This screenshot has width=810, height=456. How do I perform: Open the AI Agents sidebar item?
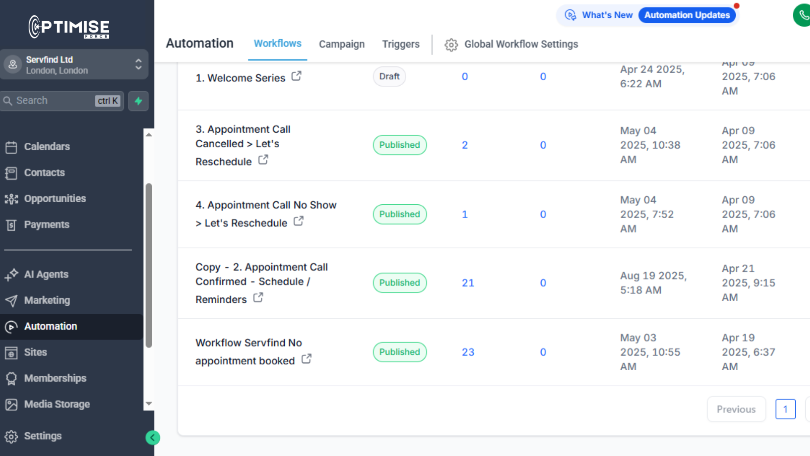tap(46, 274)
